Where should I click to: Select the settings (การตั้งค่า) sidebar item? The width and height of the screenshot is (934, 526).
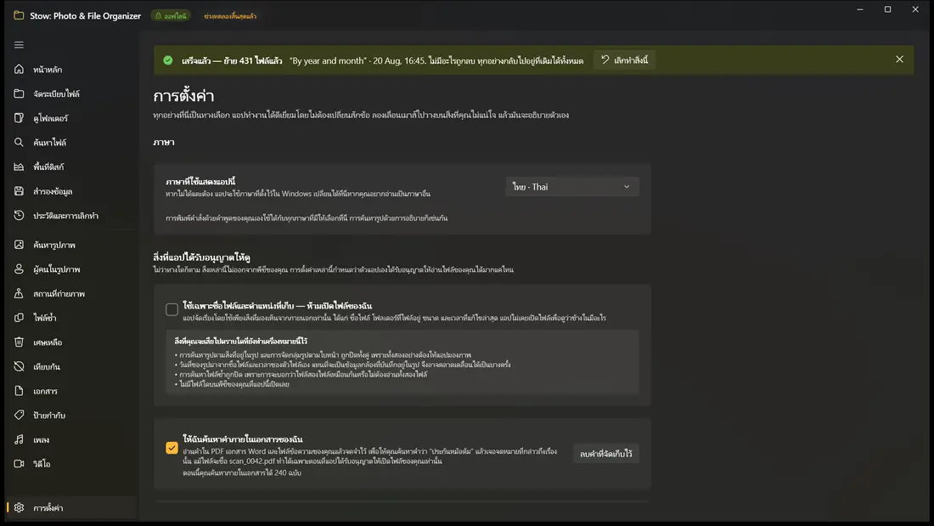pos(70,507)
